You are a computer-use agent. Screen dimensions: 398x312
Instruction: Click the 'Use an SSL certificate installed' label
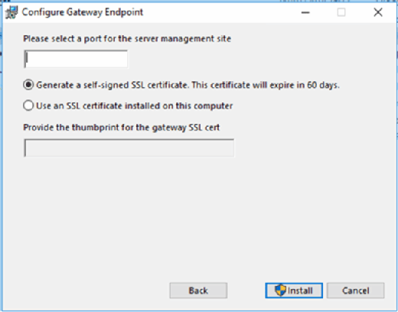pyautogui.click(x=135, y=106)
